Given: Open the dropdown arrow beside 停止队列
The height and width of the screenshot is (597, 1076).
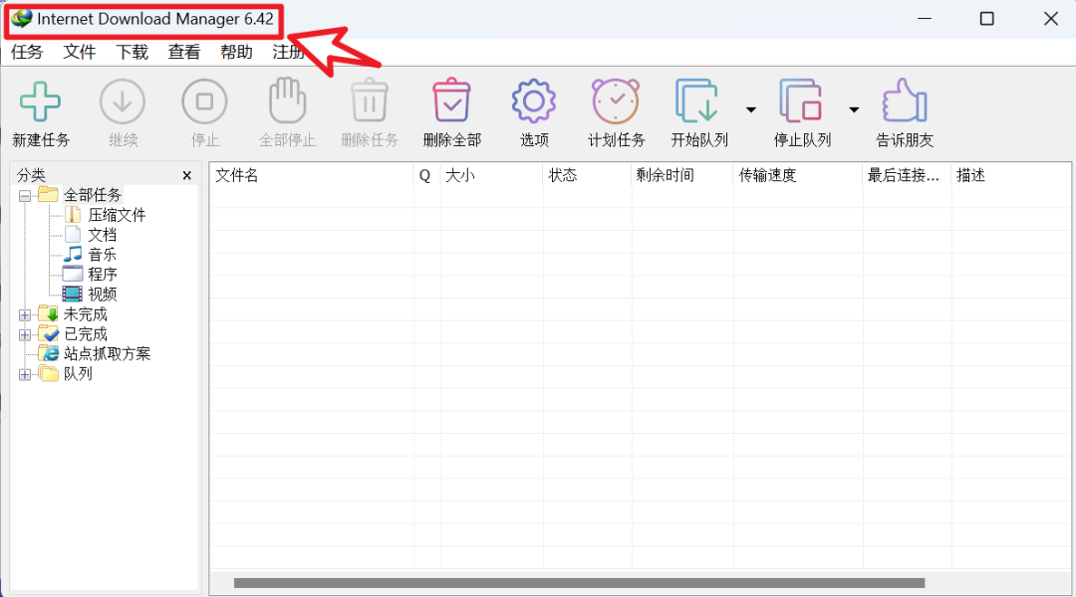Looking at the screenshot, I should [854, 109].
